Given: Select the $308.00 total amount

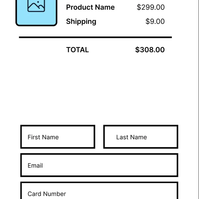Looking at the screenshot, I should (150, 50).
